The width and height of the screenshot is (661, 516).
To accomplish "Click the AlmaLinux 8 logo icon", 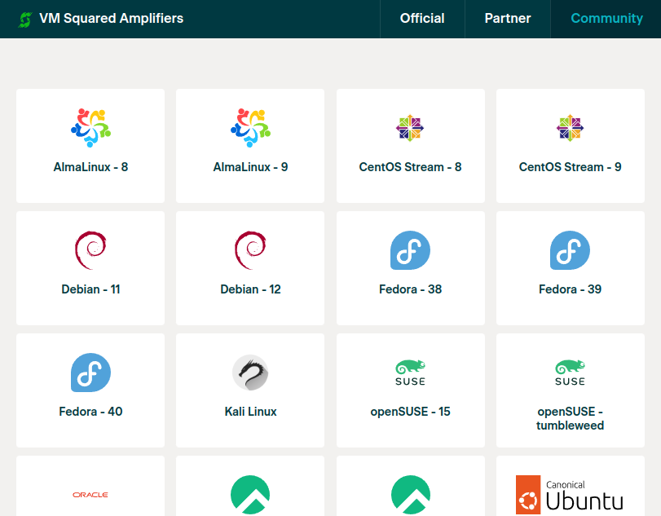I will (x=90, y=128).
